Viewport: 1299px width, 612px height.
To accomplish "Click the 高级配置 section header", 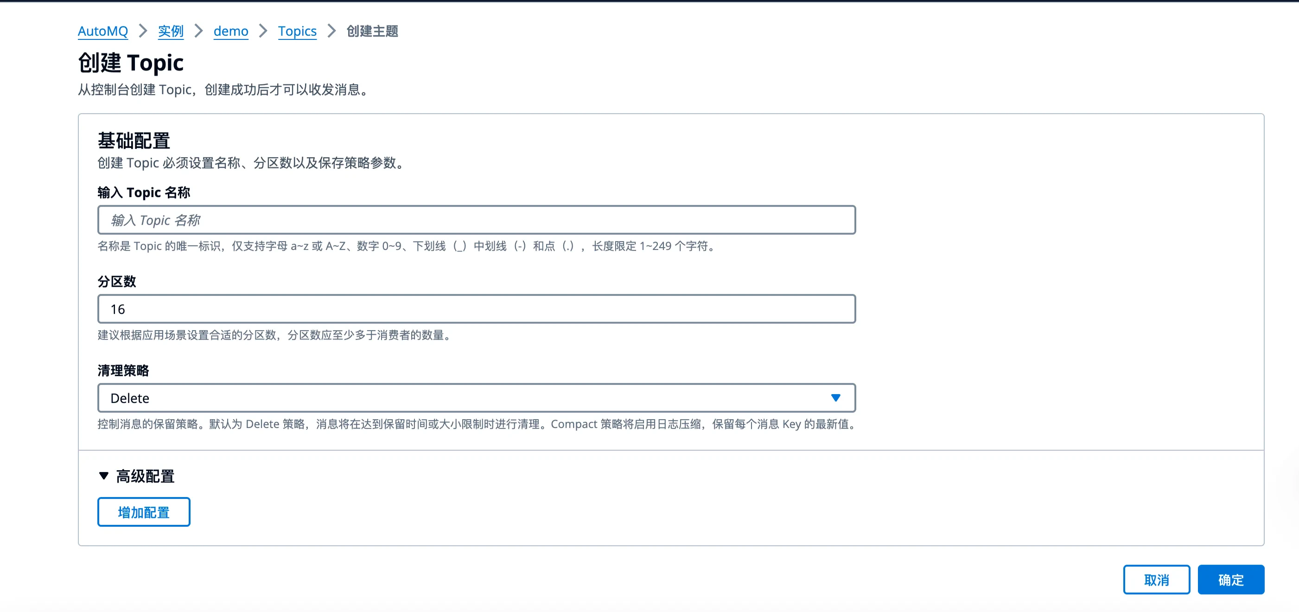I will (x=145, y=476).
